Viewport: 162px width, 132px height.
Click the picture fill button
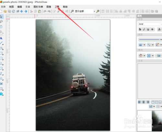pyautogui.click(x=159, y=56)
